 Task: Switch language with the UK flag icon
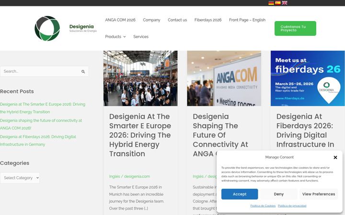(285, 3)
